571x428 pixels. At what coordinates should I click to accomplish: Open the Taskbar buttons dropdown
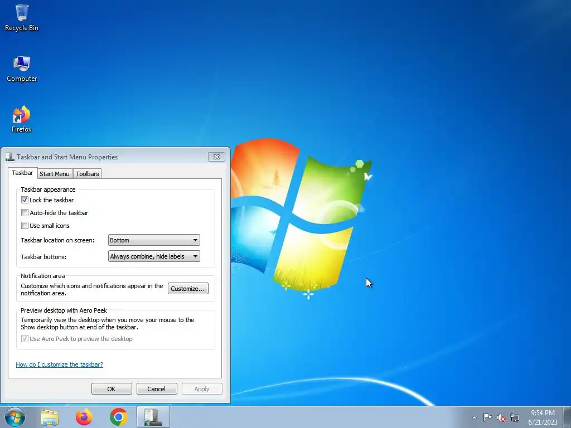tap(154, 256)
